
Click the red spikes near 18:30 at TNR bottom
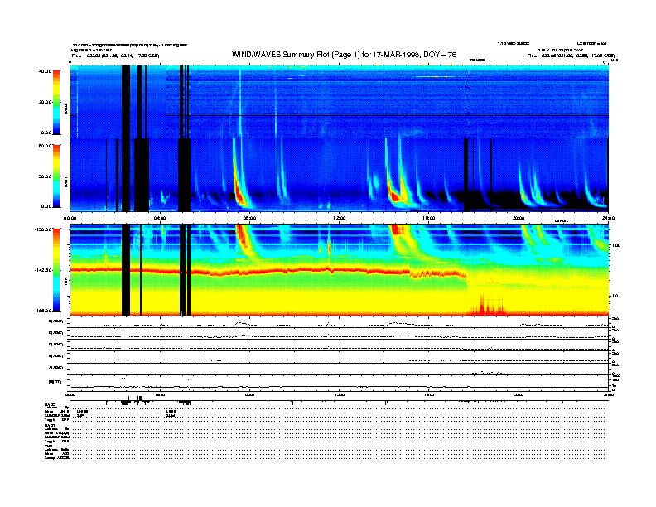[x=487, y=306]
